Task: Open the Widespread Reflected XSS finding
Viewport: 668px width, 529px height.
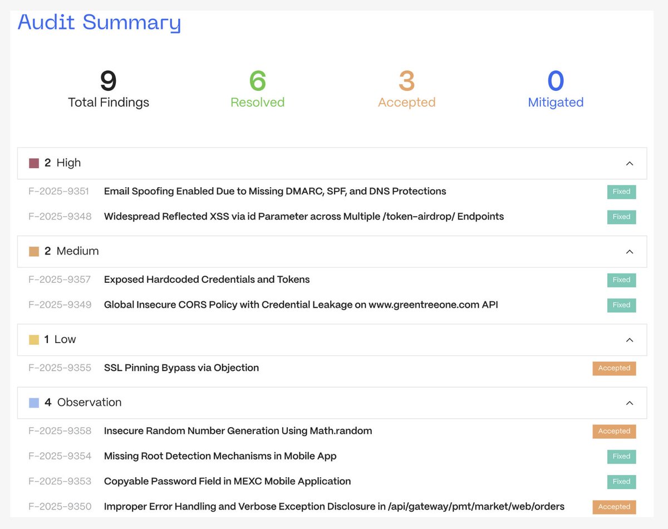Action: [x=304, y=217]
